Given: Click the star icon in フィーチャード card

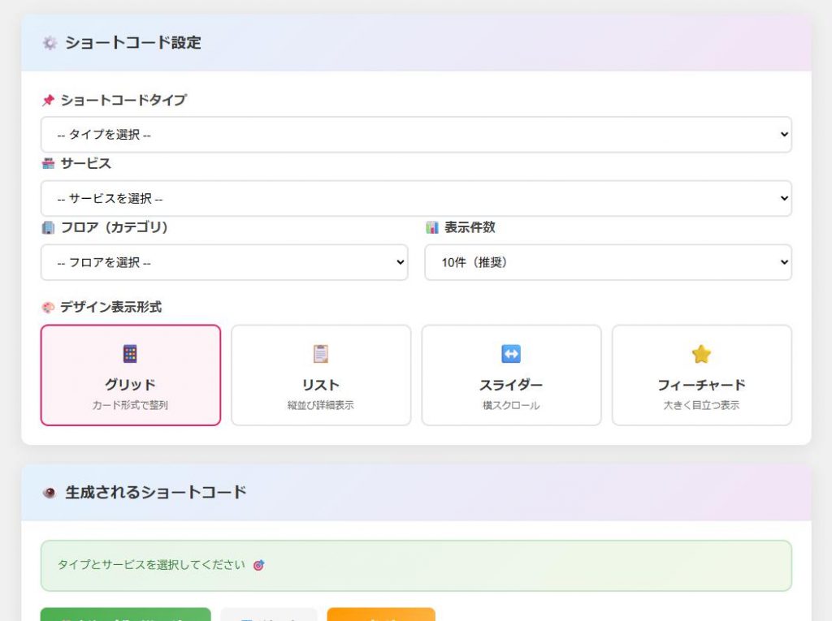Looking at the screenshot, I should [x=701, y=354].
